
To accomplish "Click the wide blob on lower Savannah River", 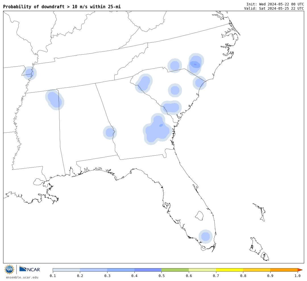I will point(171,108).
